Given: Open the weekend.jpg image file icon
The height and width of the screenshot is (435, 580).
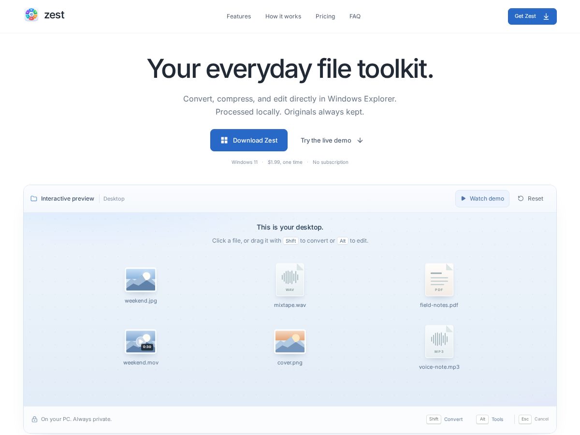Looking at the screenshot, I should click(141, 280).
